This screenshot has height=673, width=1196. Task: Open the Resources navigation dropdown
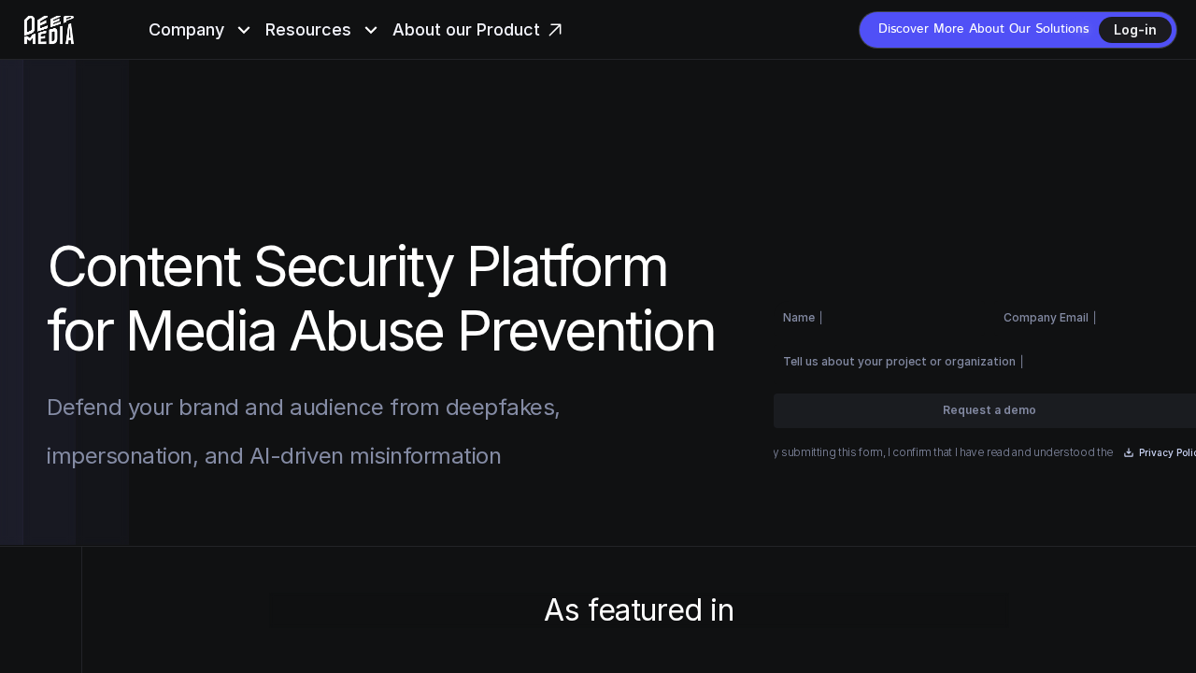tap(308, 30)
